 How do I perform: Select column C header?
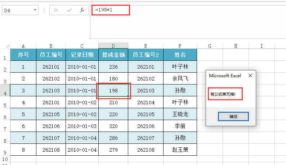point(82,46)
